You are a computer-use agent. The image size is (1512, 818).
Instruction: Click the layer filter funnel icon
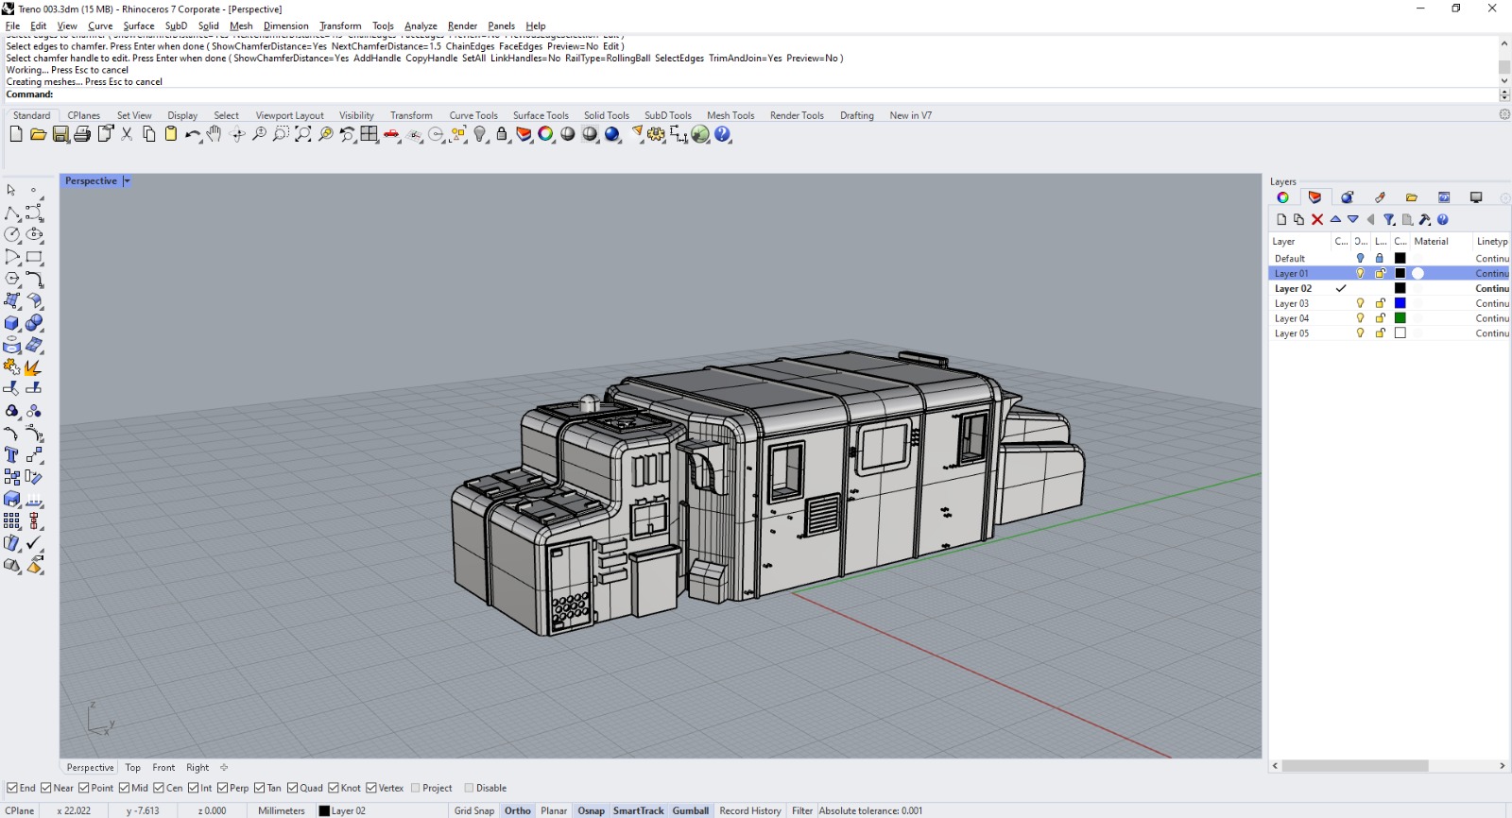click(1389, 219)
